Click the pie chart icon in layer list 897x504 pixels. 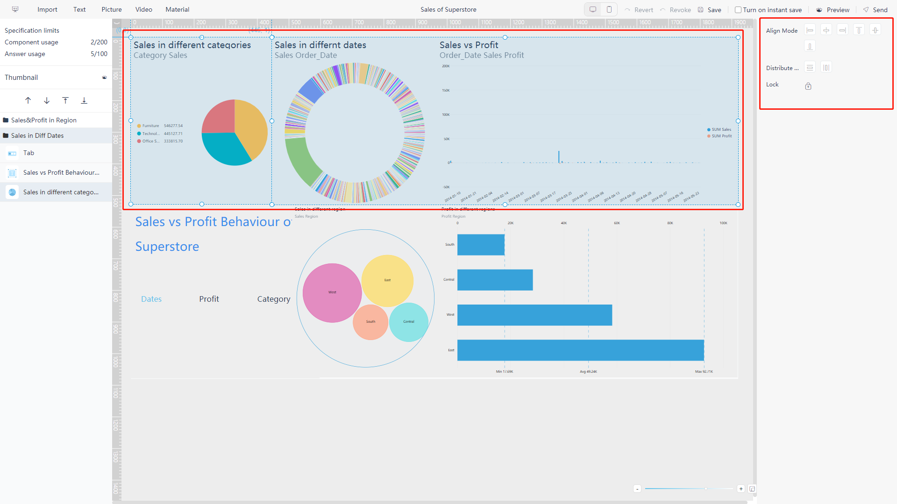click(12, 192)
